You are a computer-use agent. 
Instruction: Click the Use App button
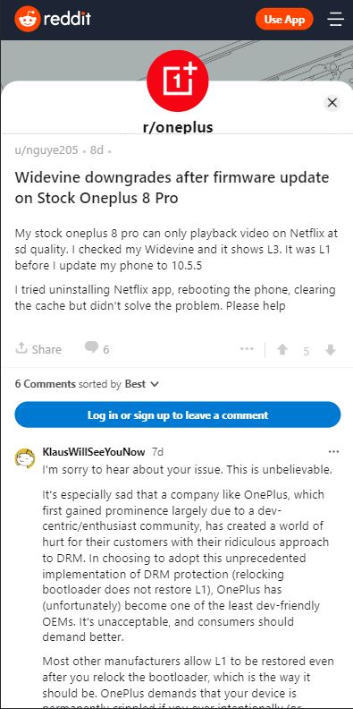tap(284, 20)
